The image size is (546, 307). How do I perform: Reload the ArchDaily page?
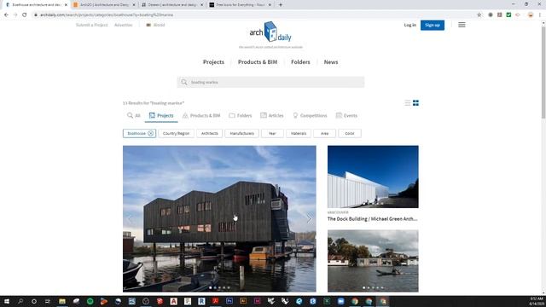pos(25,15)
